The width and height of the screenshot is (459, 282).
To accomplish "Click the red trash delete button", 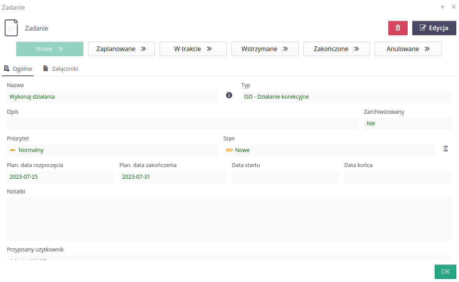I will [x=398, y=28].
